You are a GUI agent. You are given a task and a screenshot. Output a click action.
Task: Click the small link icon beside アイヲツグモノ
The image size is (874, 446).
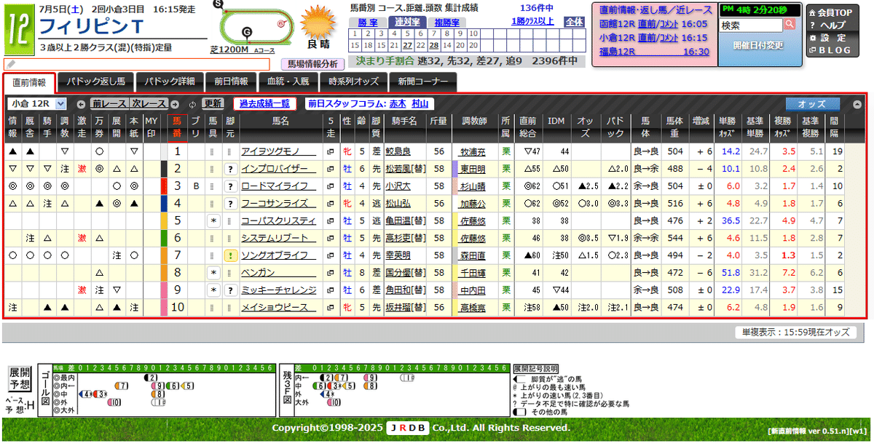330,151
